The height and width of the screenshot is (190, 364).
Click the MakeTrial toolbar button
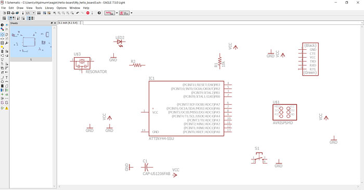110,13
